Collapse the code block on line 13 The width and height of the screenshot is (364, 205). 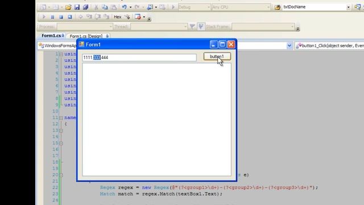(61, 130)
